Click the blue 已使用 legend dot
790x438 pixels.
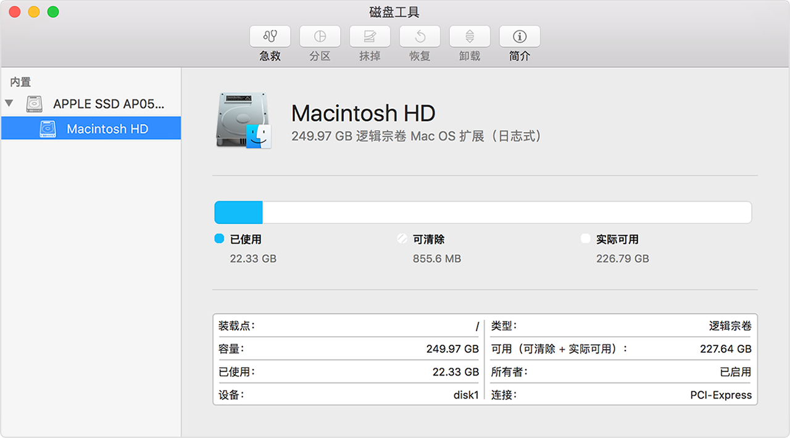219,239
